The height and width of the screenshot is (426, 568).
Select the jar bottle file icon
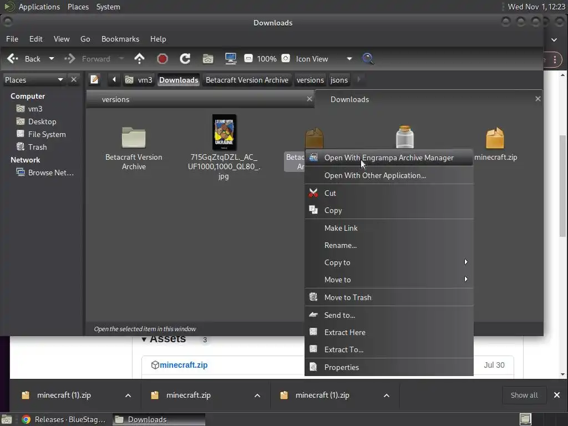tap(404, 137)
